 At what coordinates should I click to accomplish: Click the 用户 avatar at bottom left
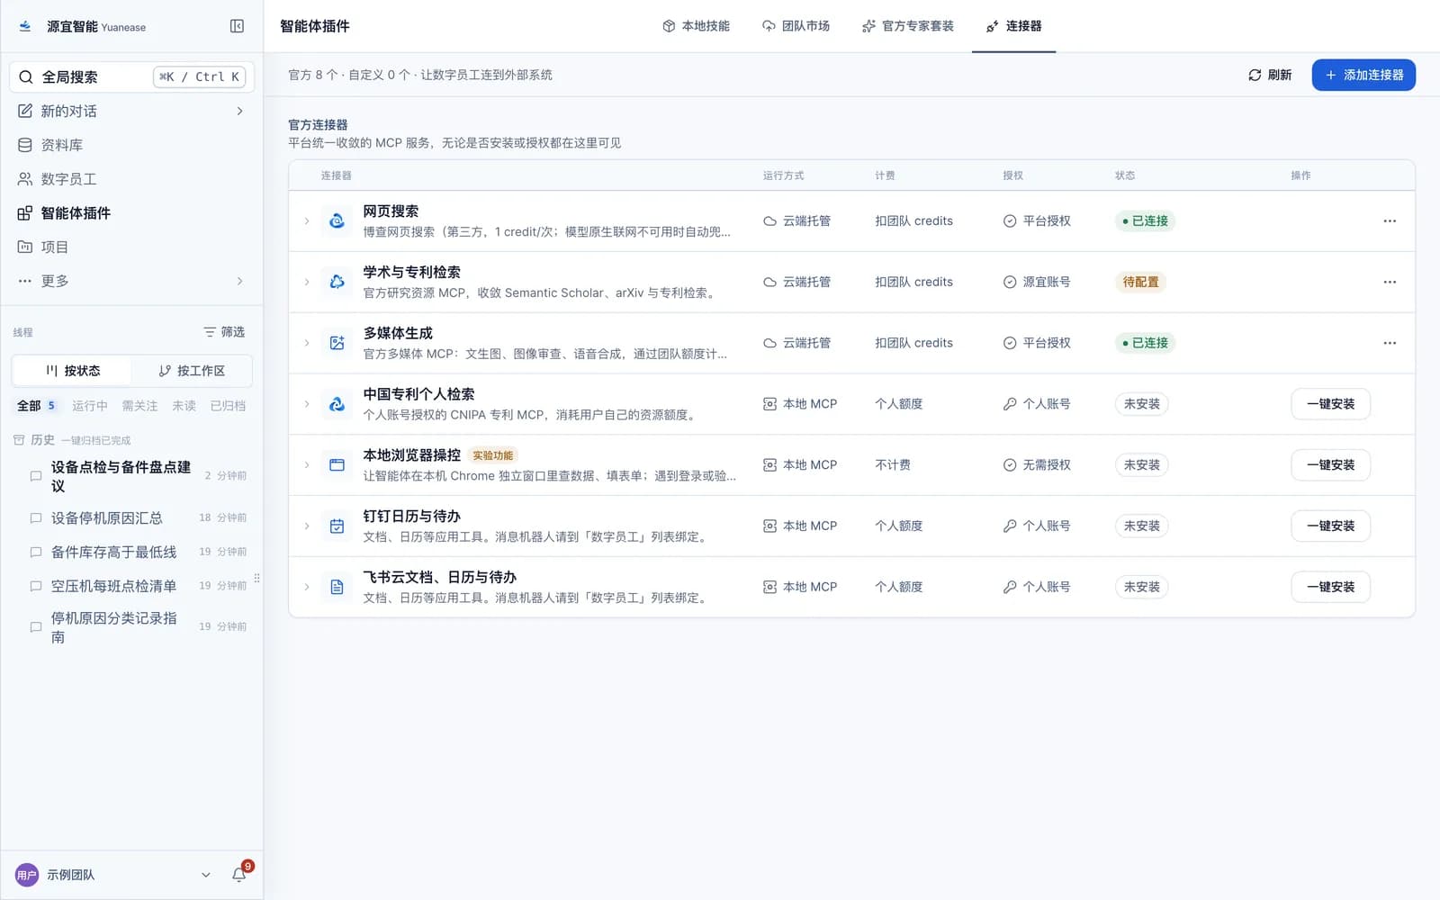coord(27,875)
